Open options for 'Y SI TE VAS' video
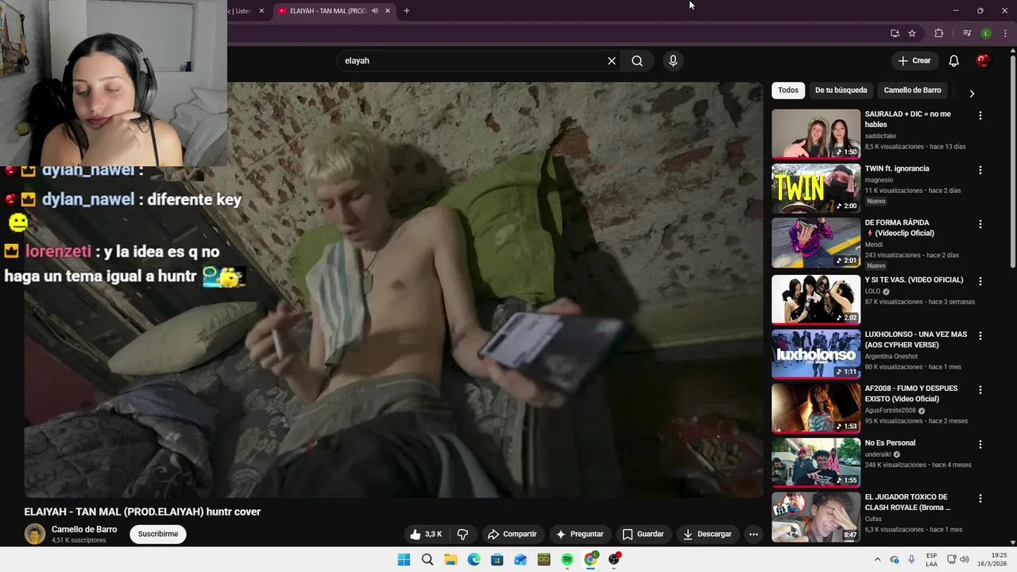 pos(980,281)
